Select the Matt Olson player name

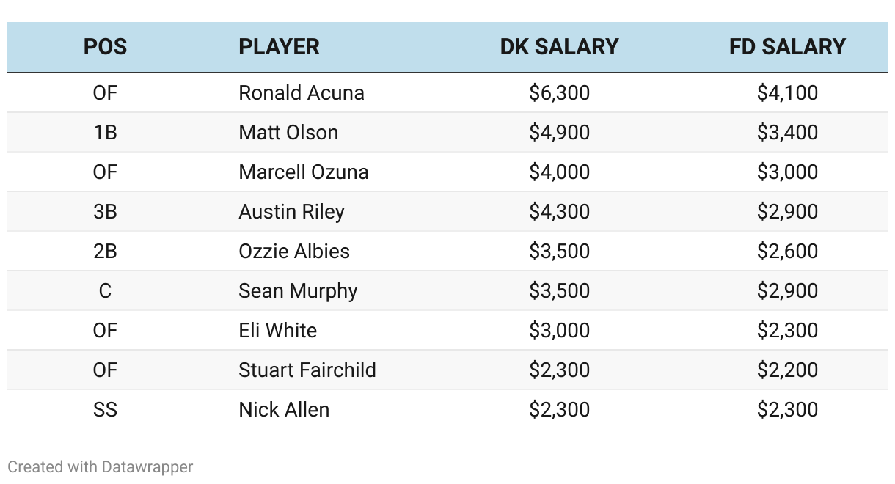point(288,133)
